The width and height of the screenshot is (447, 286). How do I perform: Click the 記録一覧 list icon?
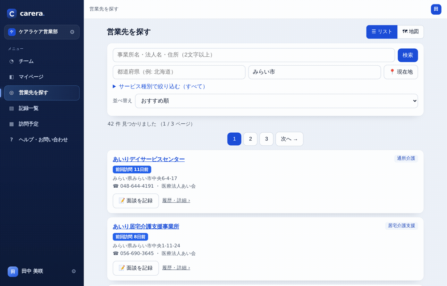(x=12, y=108)
